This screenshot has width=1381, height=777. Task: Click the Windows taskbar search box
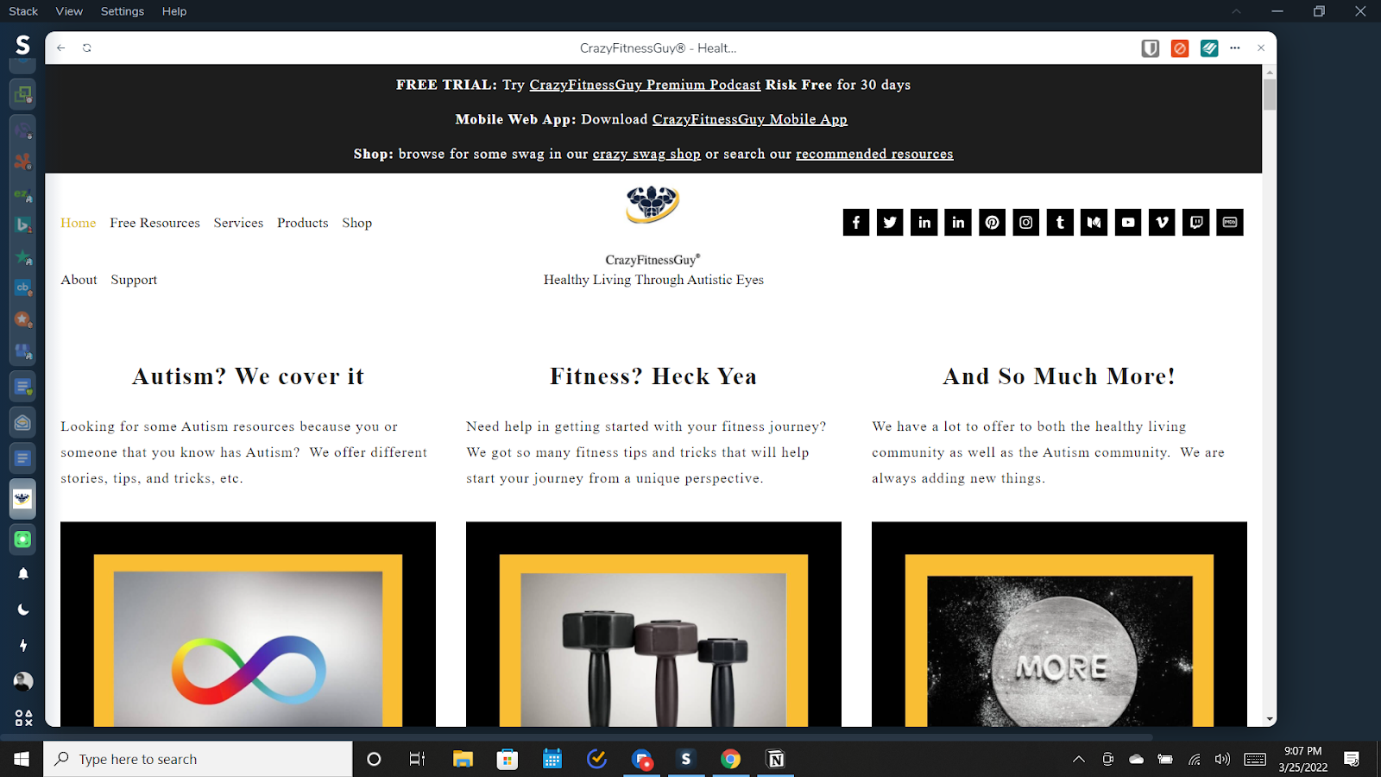(x=199, y=759)
